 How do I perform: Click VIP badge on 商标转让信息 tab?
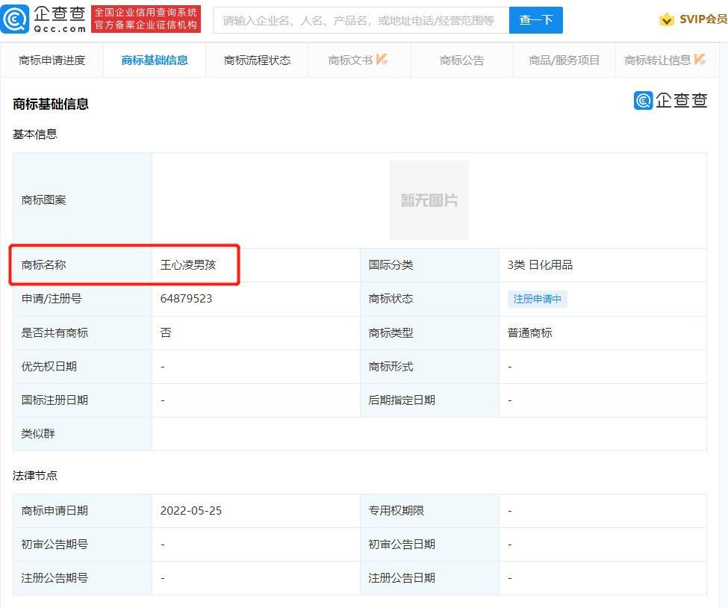coord(700,60)
